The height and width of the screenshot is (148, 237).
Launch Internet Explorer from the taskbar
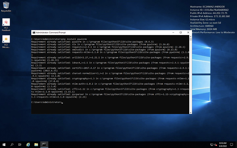(28, 145)
